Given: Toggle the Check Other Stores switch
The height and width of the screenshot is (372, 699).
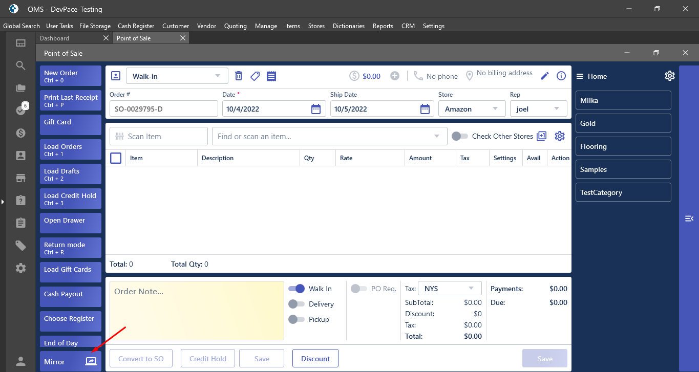Looking at the screenshot, I should point(459,136).
